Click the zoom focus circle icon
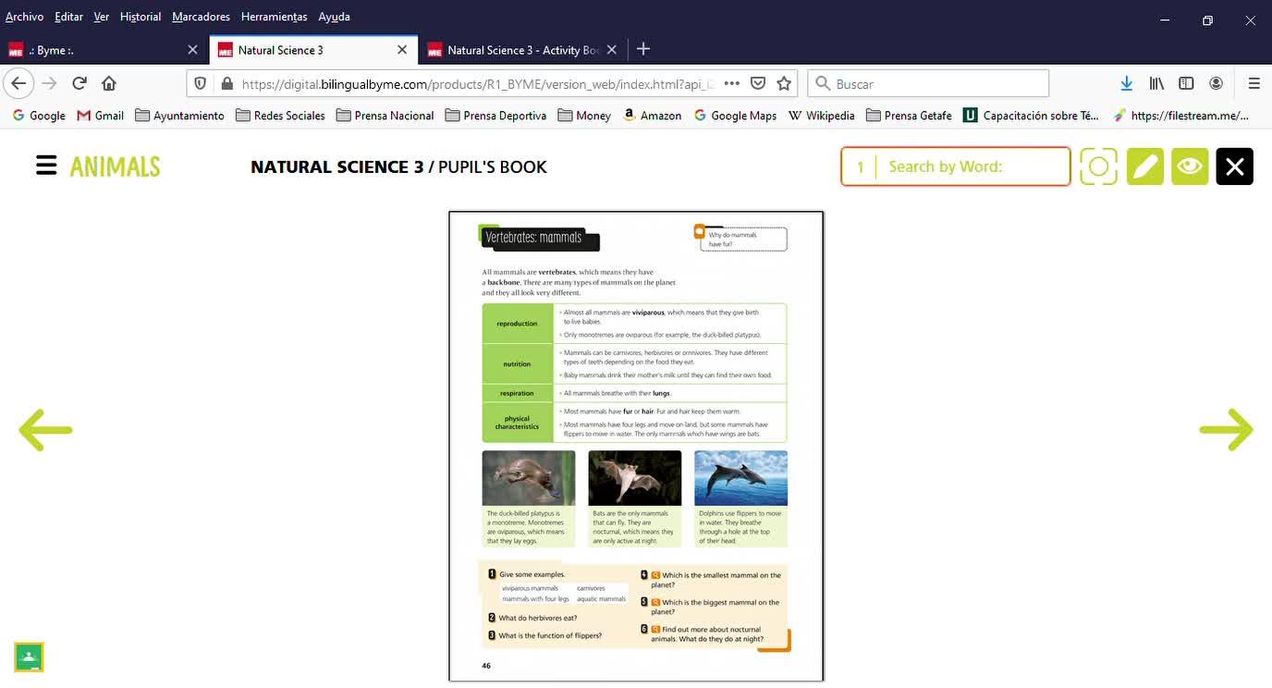 click(x=1098, y=166)
